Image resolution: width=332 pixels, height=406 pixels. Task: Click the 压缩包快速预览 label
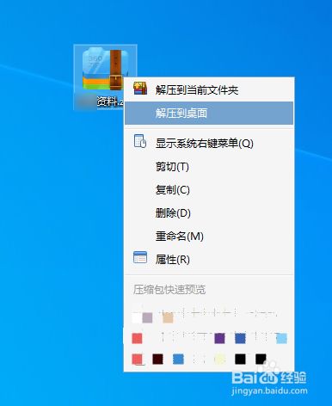tap(169, 289)
